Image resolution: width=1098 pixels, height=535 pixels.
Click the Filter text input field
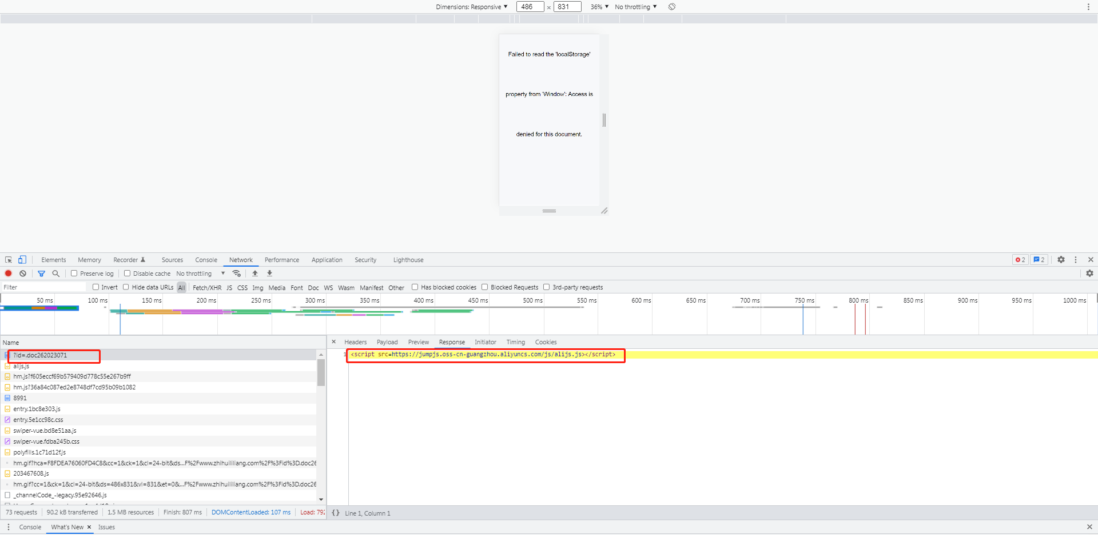click(x=43, y=287)
